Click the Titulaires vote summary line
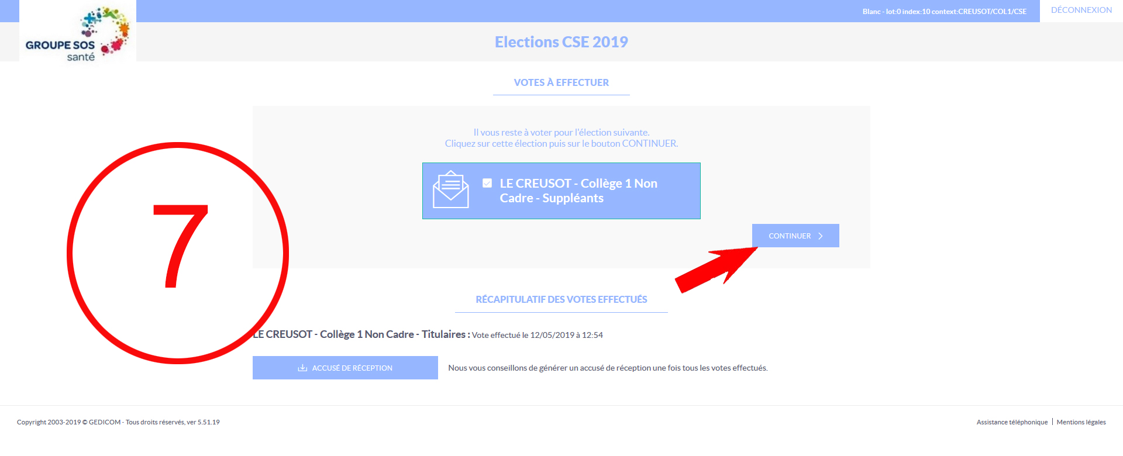Viewport: 1123px width, 456px height. tap(428, 334)
